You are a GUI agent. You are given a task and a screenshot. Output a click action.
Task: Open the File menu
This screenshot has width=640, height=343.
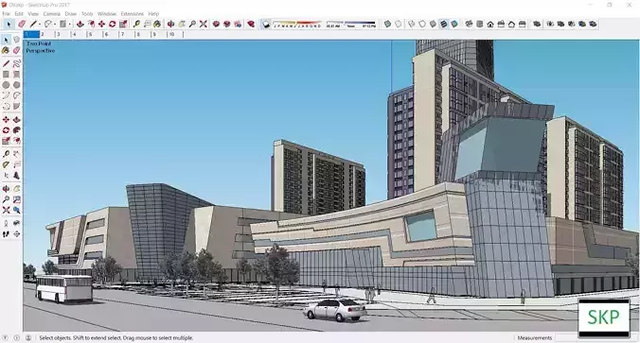pyautogui.click(x=6, y=14)
